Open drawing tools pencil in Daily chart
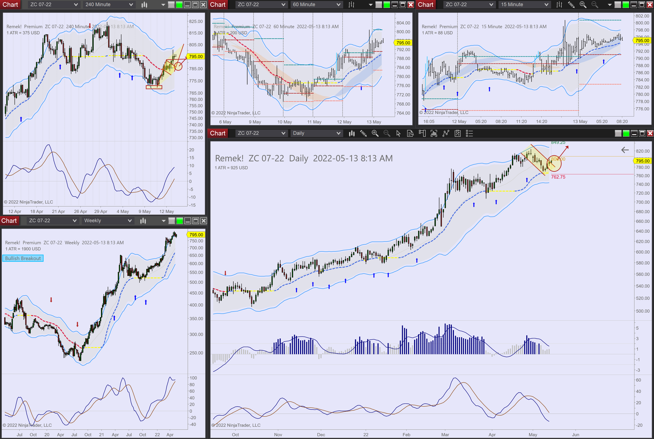This screenshot has width=654, height=439. pyautogui.click(x=363, y=133)
